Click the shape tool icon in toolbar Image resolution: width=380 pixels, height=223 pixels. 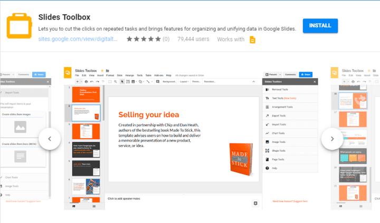click(x=140, y=82)
